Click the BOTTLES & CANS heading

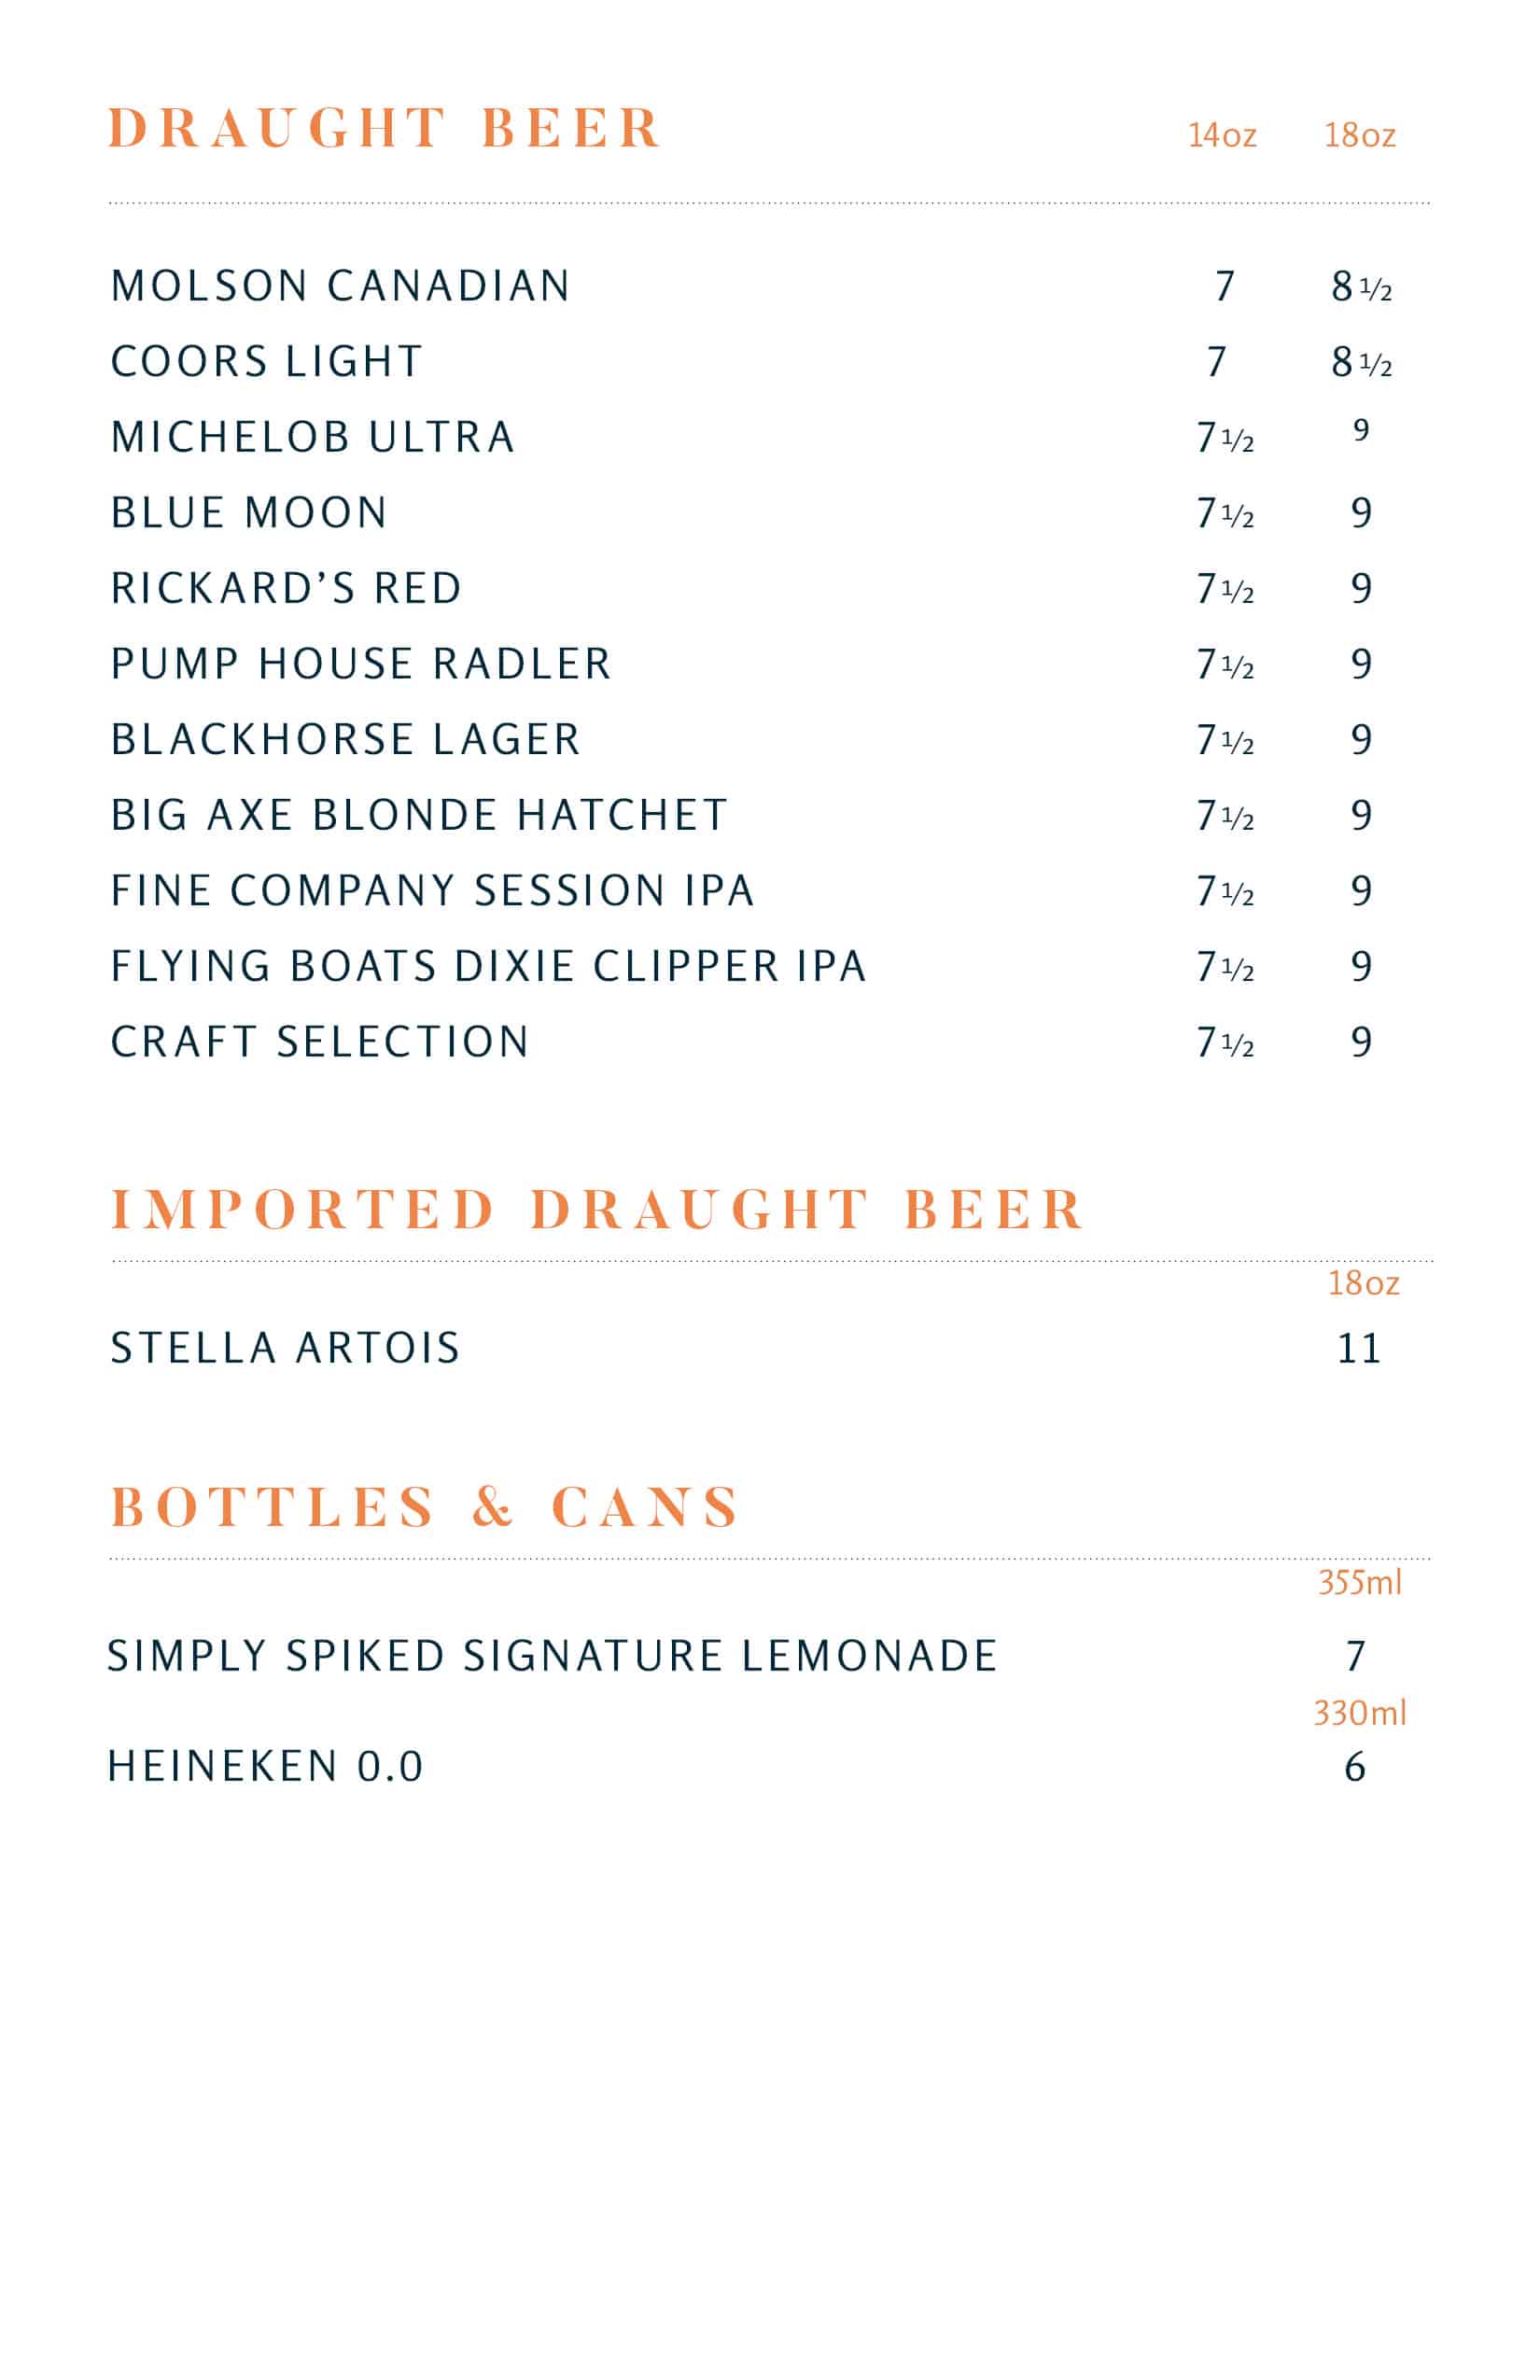tap(425, 1507)
